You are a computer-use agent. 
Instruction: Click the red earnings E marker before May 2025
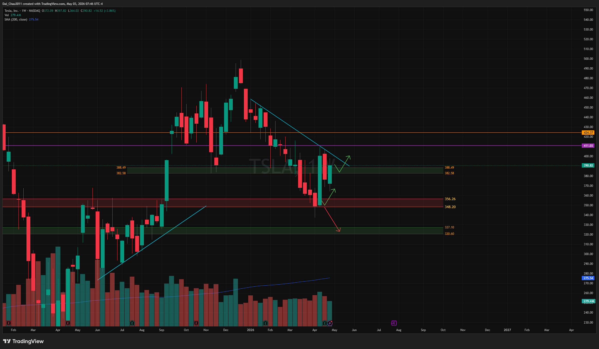point(68,323)
